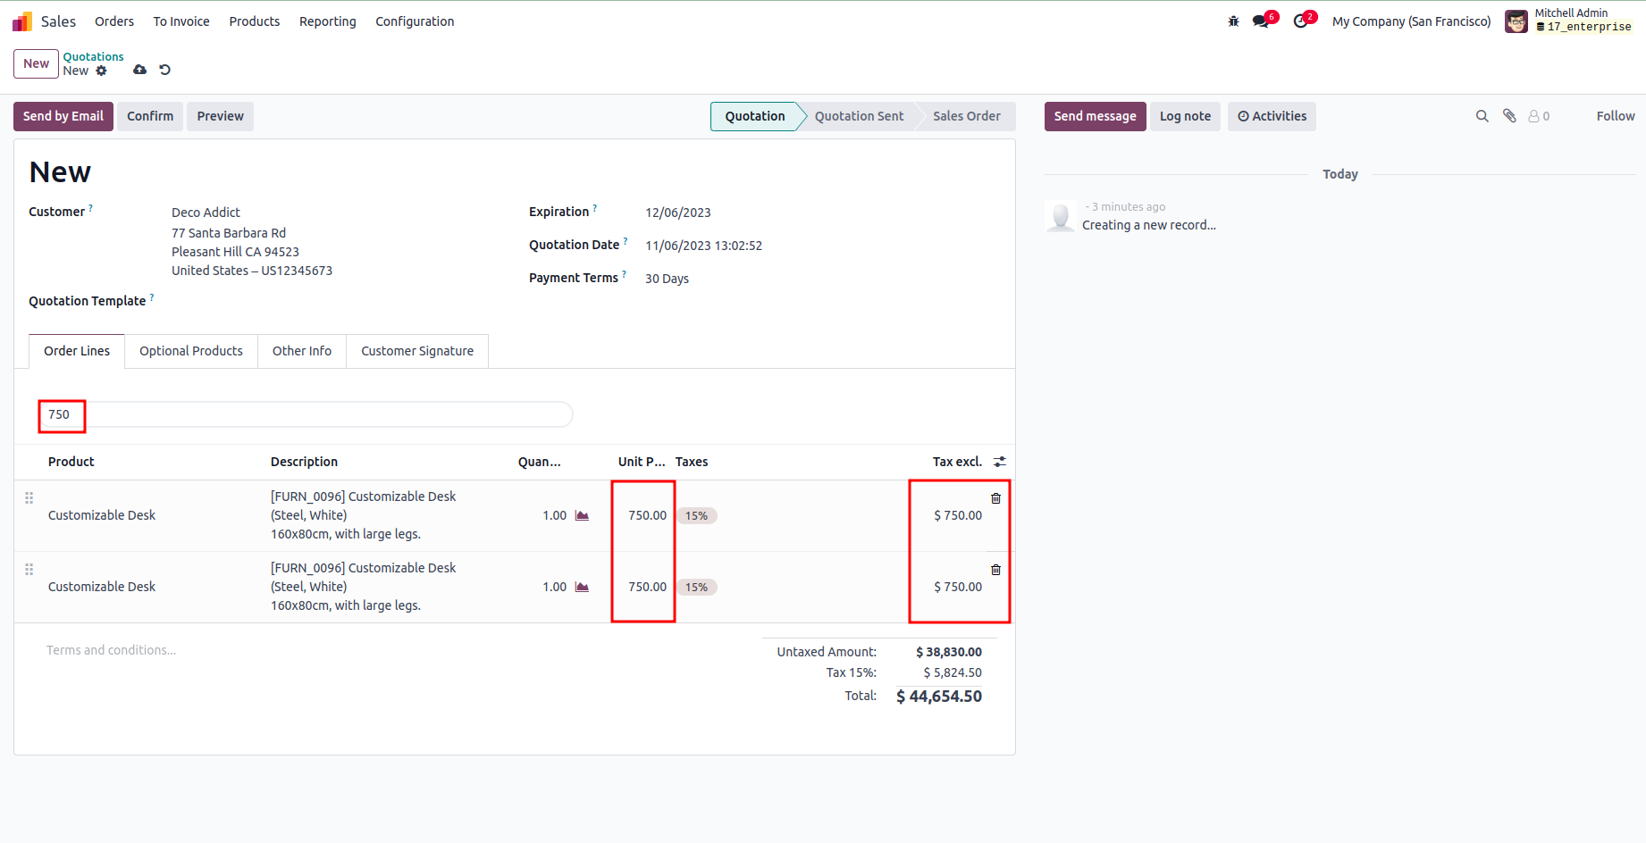Search messages with the magnifier icon
1646x843 pixels.
[1482, 116]
